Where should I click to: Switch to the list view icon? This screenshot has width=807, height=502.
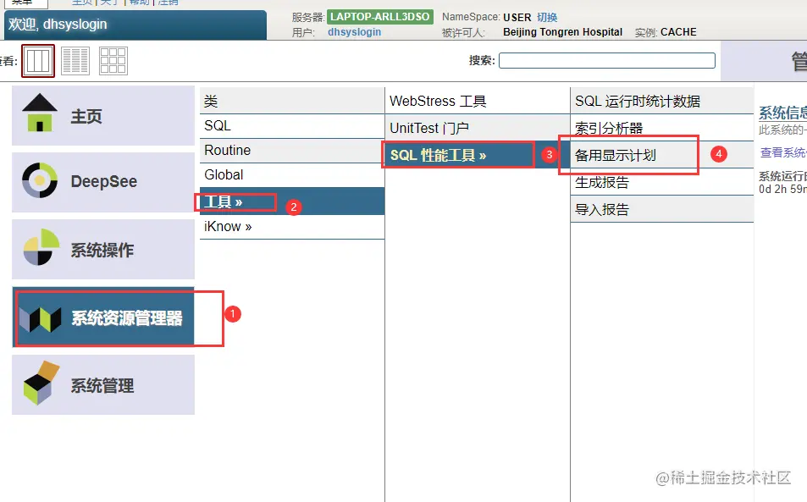pyautogui.click(x=75, y=61)
